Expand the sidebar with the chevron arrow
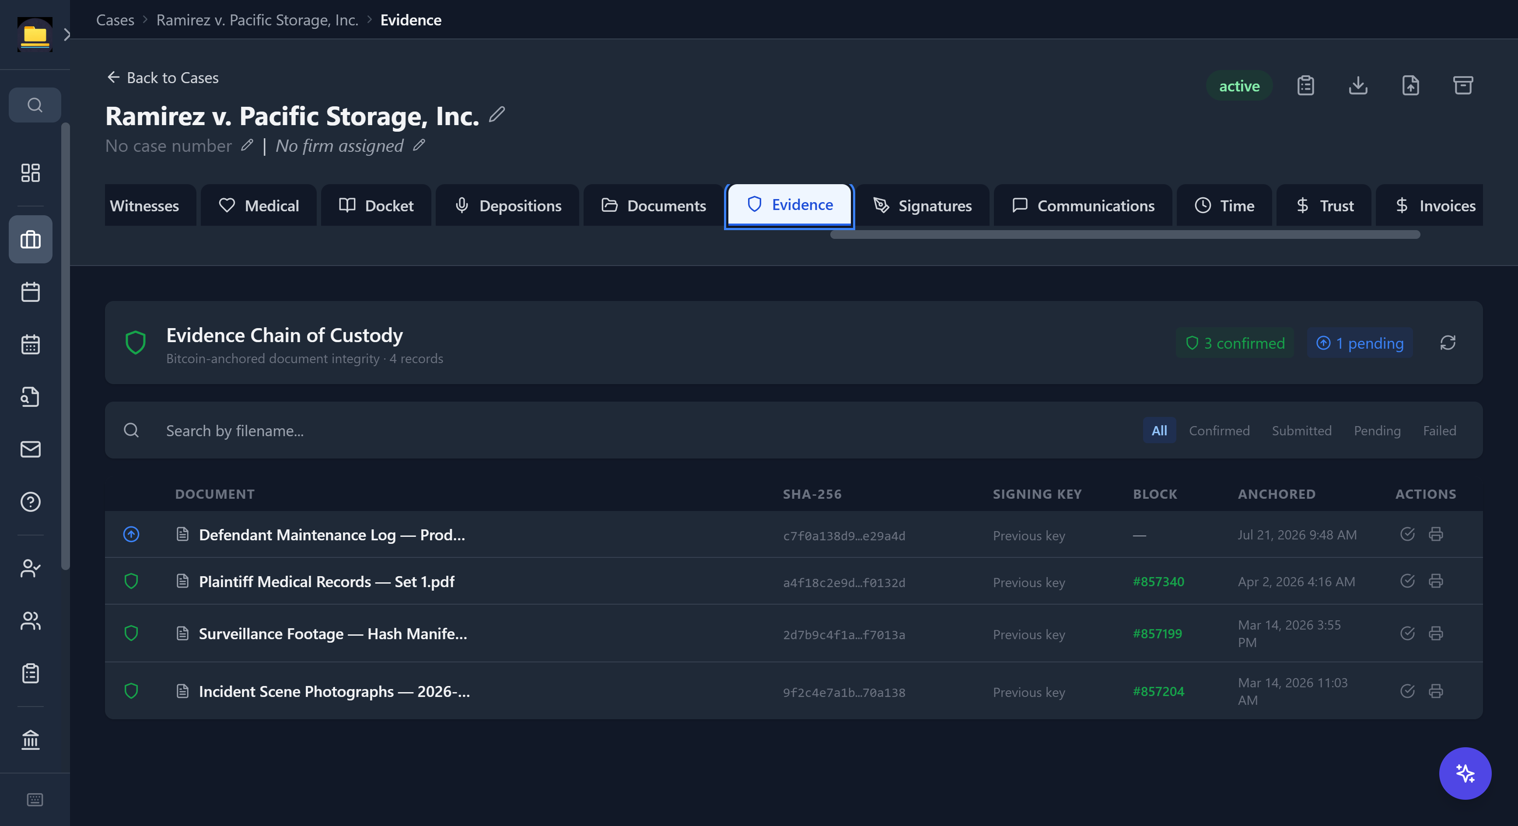The image size is (1518, 826). 66,35
